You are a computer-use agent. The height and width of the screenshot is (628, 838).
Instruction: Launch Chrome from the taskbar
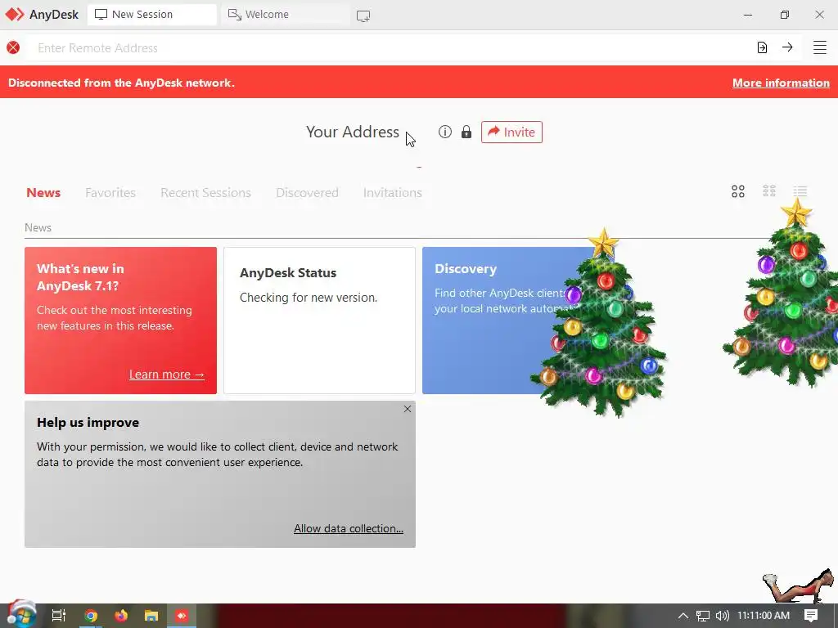click(91, 616)
